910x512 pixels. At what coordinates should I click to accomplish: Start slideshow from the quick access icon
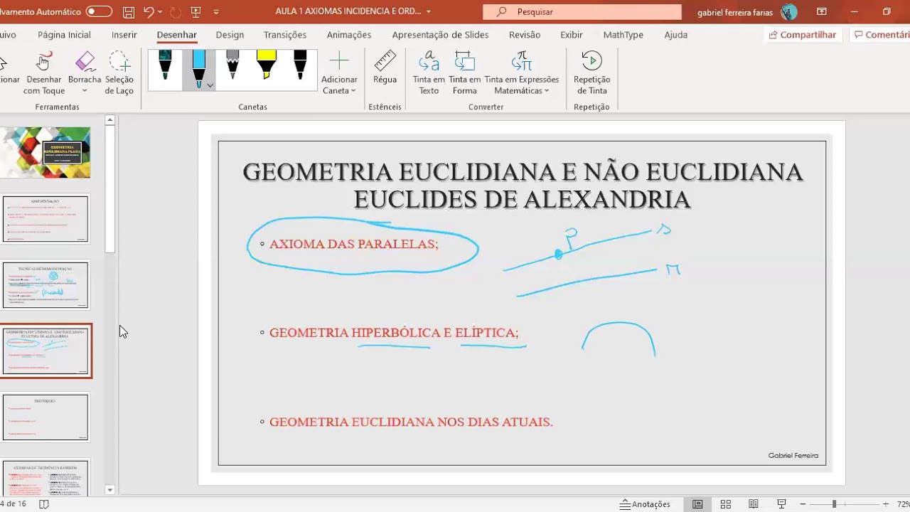(196, 12)
